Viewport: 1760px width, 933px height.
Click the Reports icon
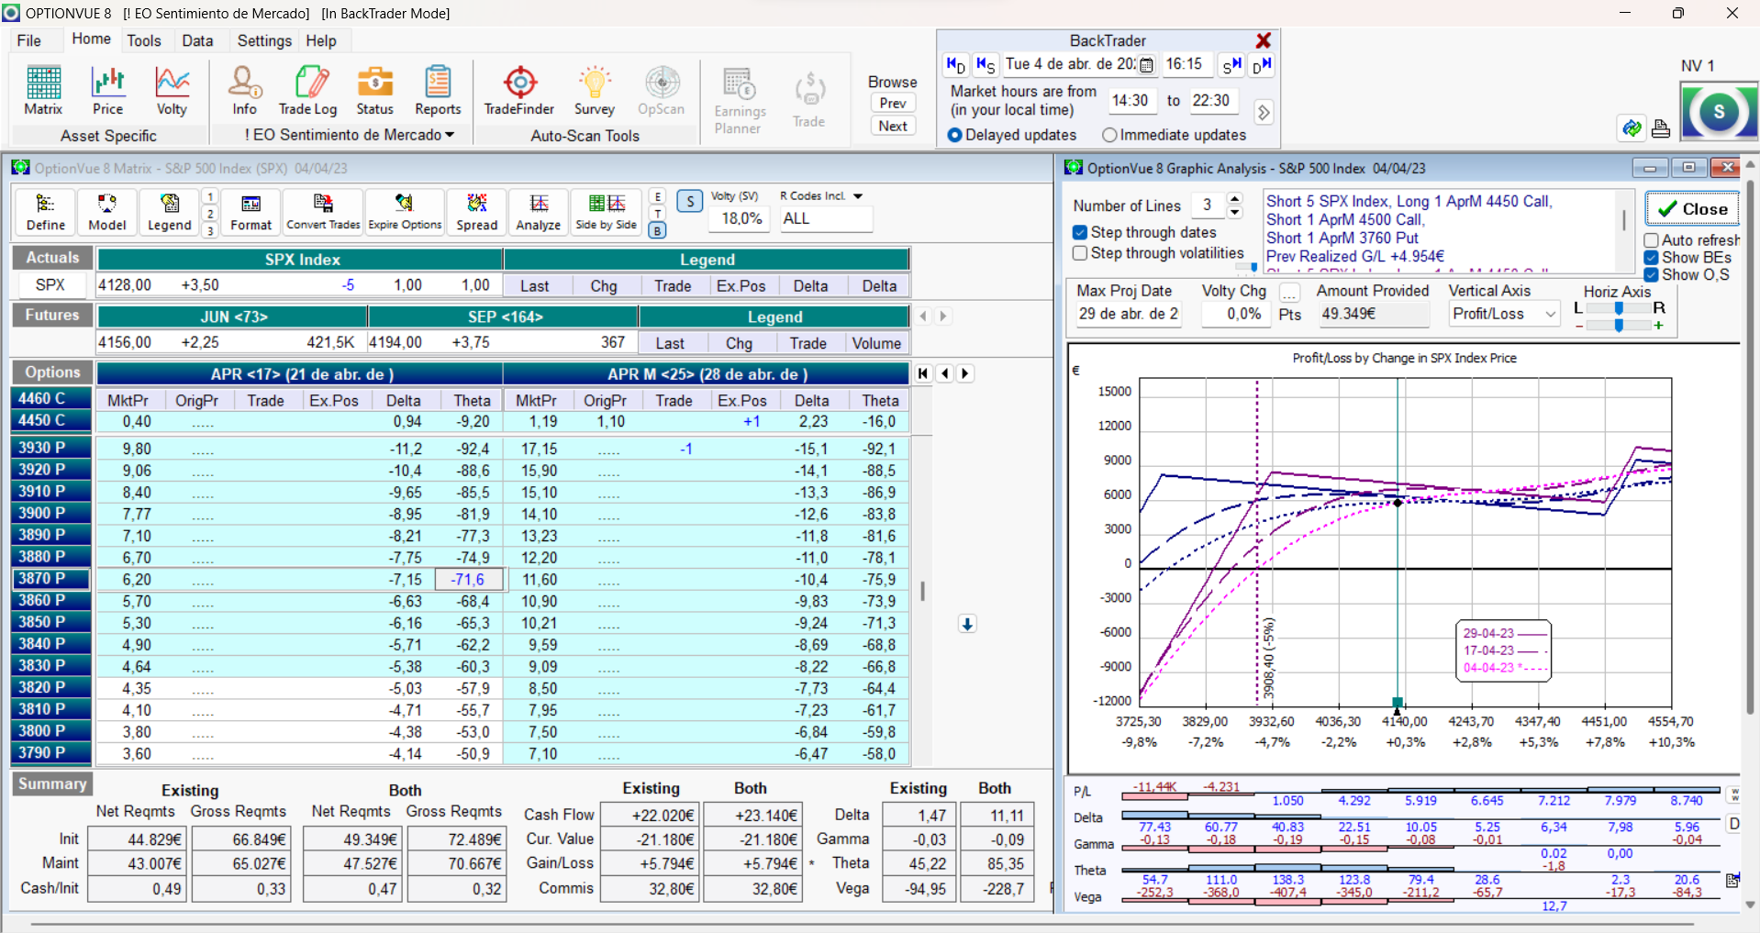pos(438,91)
